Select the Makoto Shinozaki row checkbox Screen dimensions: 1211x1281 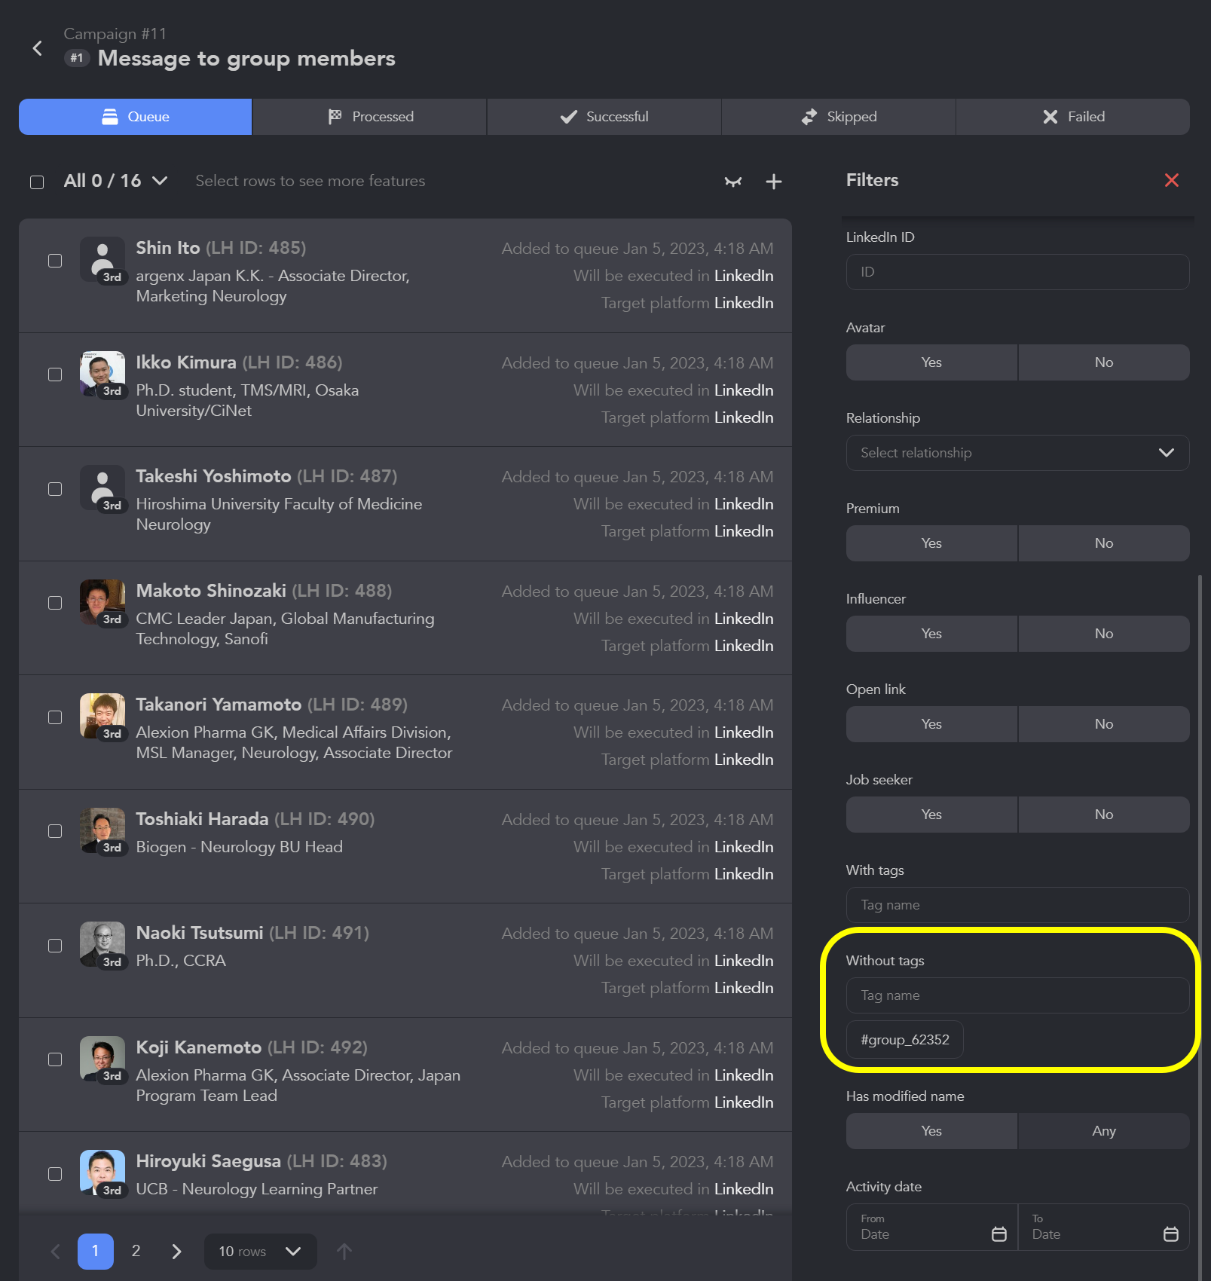pos(55,603)
